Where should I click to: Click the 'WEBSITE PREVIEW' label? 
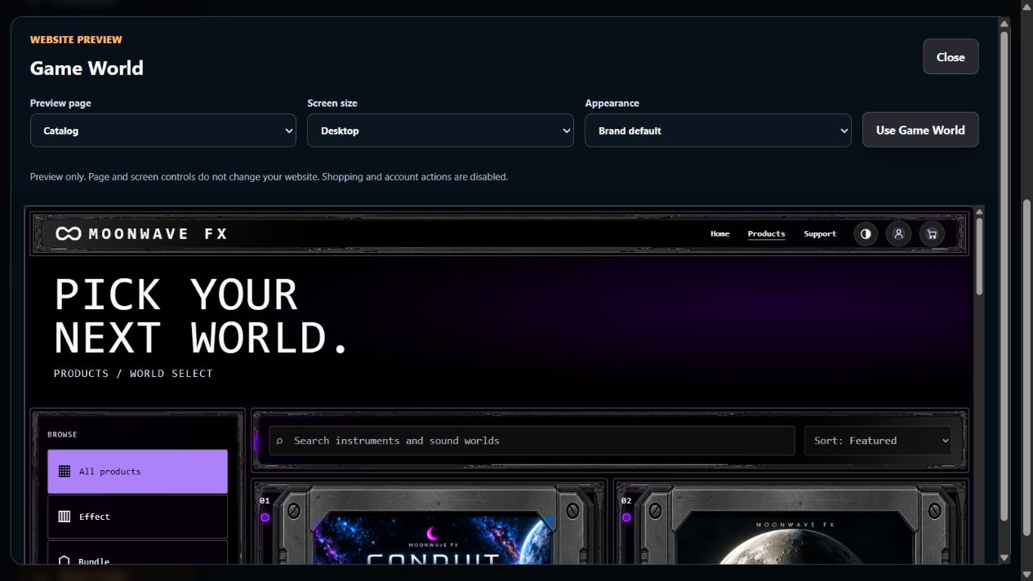point(76,39)
